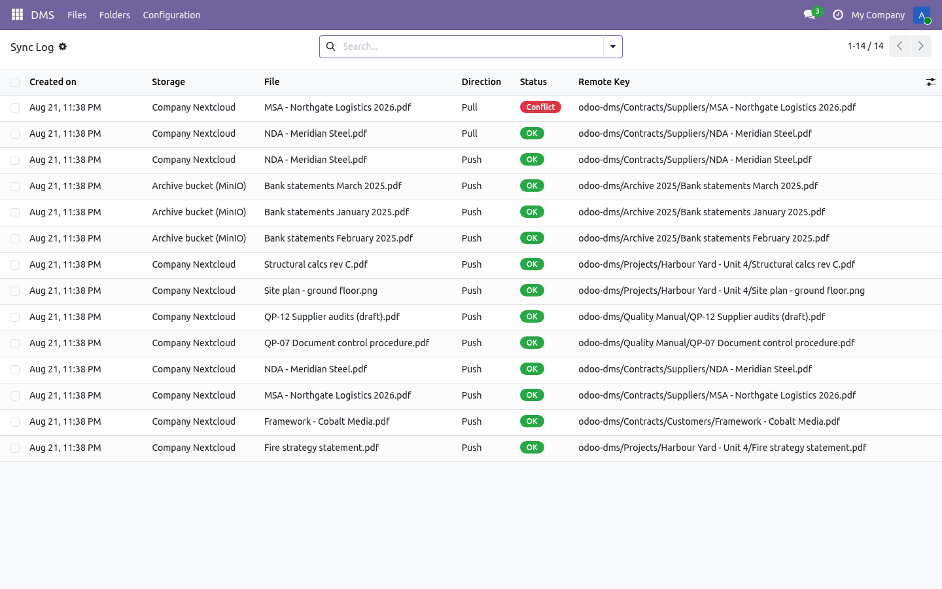The height and width of the screenshot is (589, 942).
Task: Check the Bank statements March 2025 row
Action: point(15,186)
